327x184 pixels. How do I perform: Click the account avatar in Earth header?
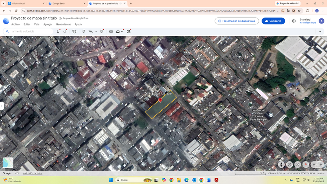point(321,21)
